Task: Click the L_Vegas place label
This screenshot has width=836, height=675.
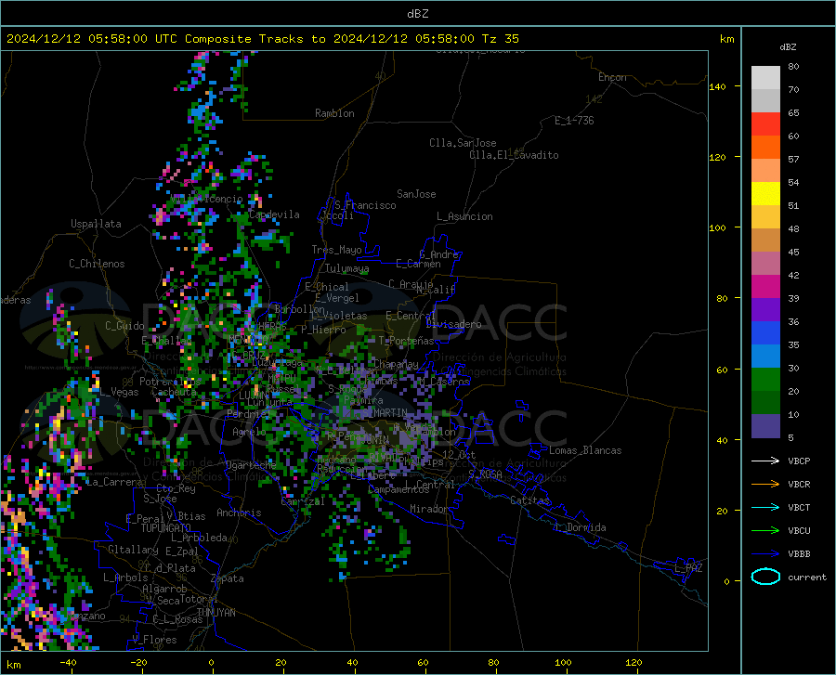Action: [x=119, y=392]
